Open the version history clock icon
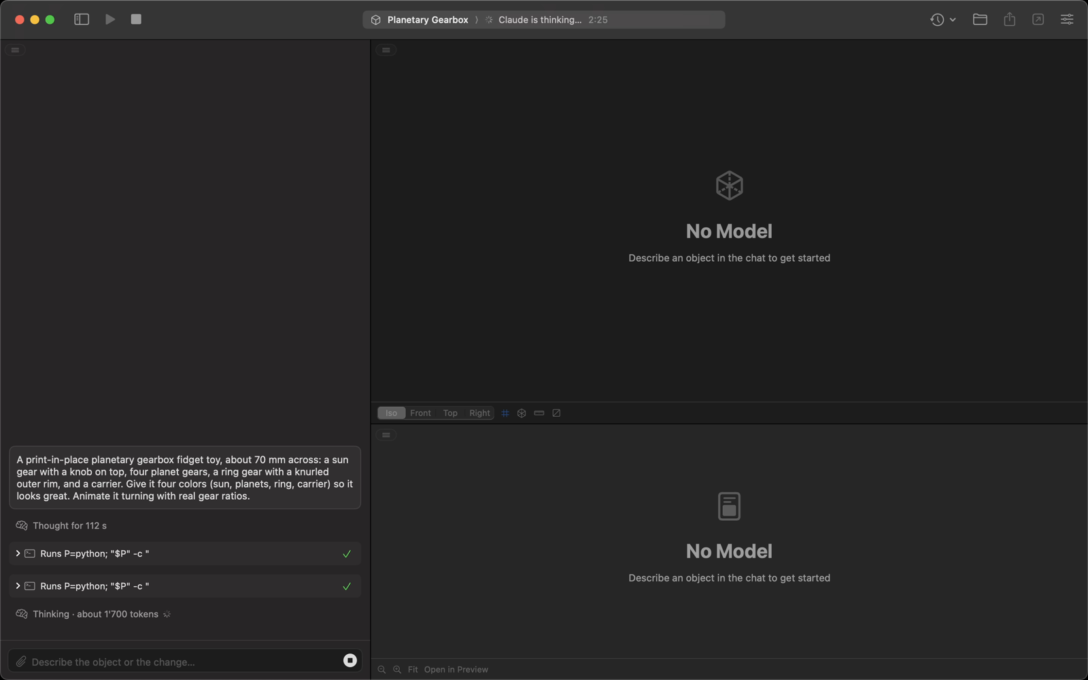The image size is (1088, 680). [x=937, y=20]
